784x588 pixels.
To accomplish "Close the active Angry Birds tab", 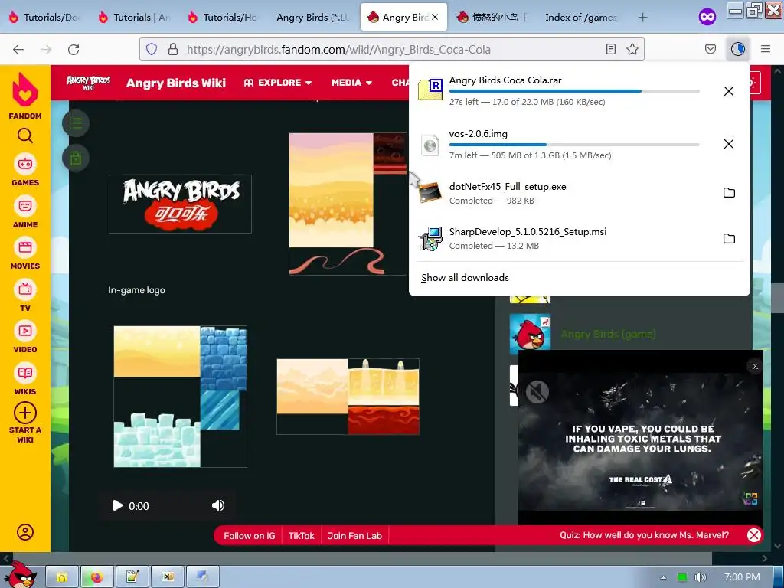I will pos(435,17).
